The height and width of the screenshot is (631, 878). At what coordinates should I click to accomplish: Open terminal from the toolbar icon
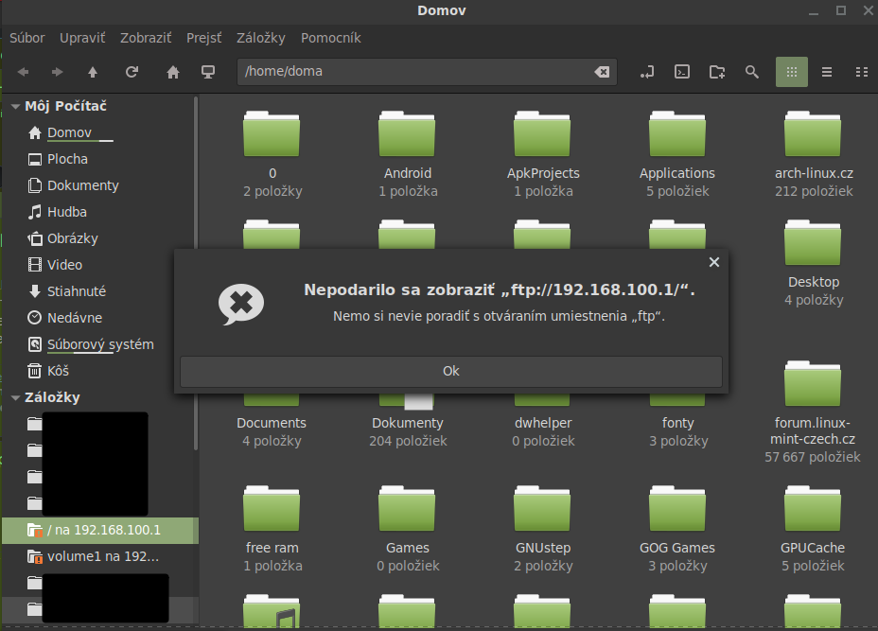(681, 72)
